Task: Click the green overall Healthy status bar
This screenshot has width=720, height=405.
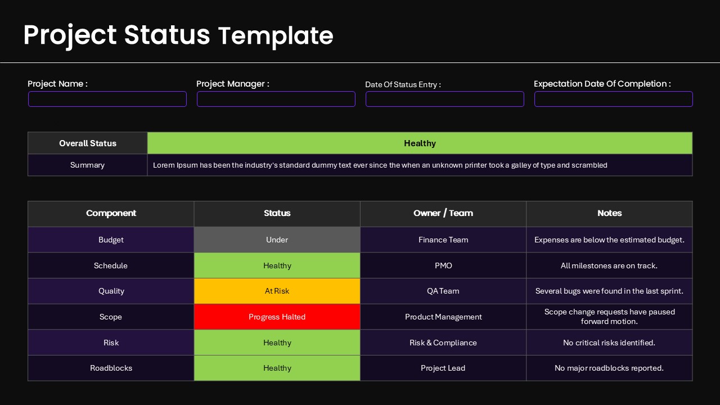Action: (420, 143)
